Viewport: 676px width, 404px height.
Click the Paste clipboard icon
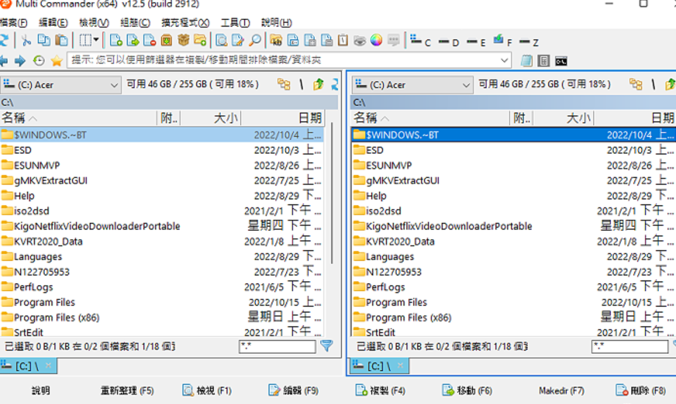(x=62, y=40)
